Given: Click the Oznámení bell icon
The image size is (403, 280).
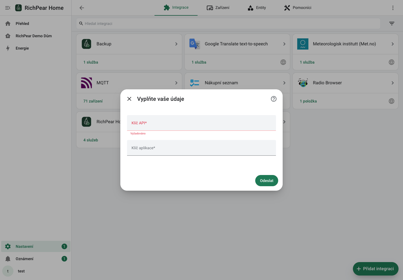Looking at the screenshot, I should click(x=8, y=259).
